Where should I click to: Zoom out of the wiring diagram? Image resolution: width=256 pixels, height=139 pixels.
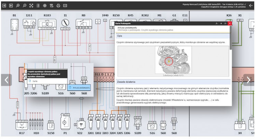pos(25,6)
